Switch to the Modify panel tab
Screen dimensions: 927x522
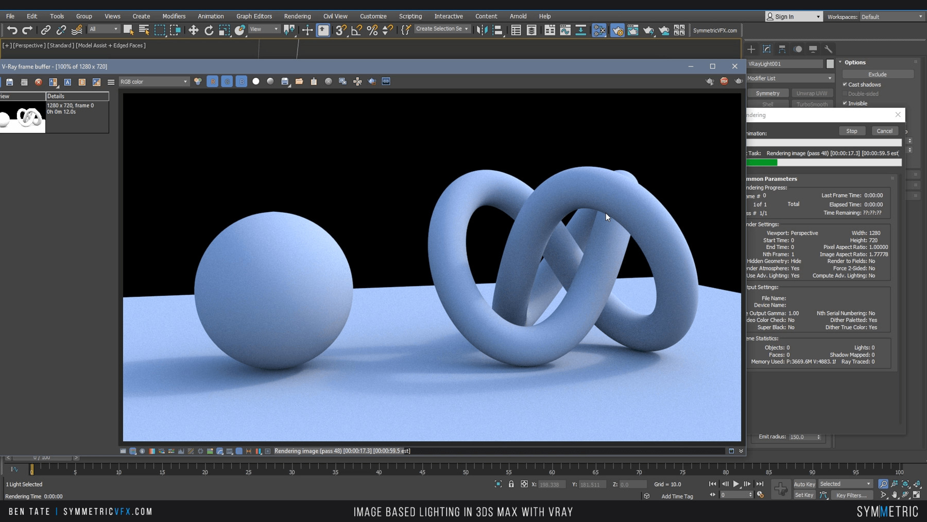(766, 49)
